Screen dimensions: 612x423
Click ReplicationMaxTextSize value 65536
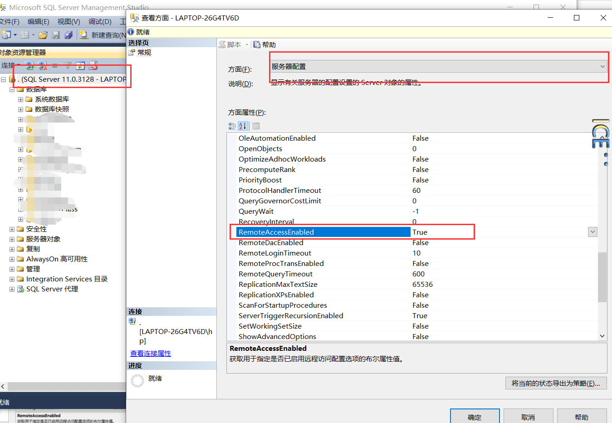pos(422,284)
